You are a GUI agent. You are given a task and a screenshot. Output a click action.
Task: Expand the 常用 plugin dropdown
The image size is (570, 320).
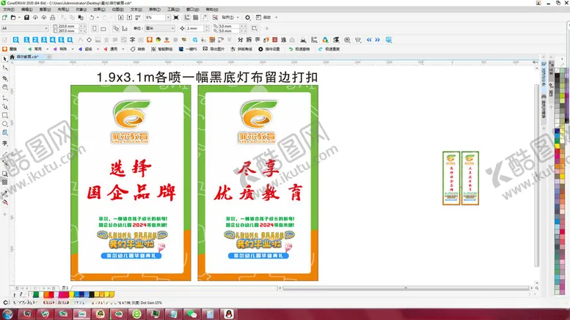47,49
